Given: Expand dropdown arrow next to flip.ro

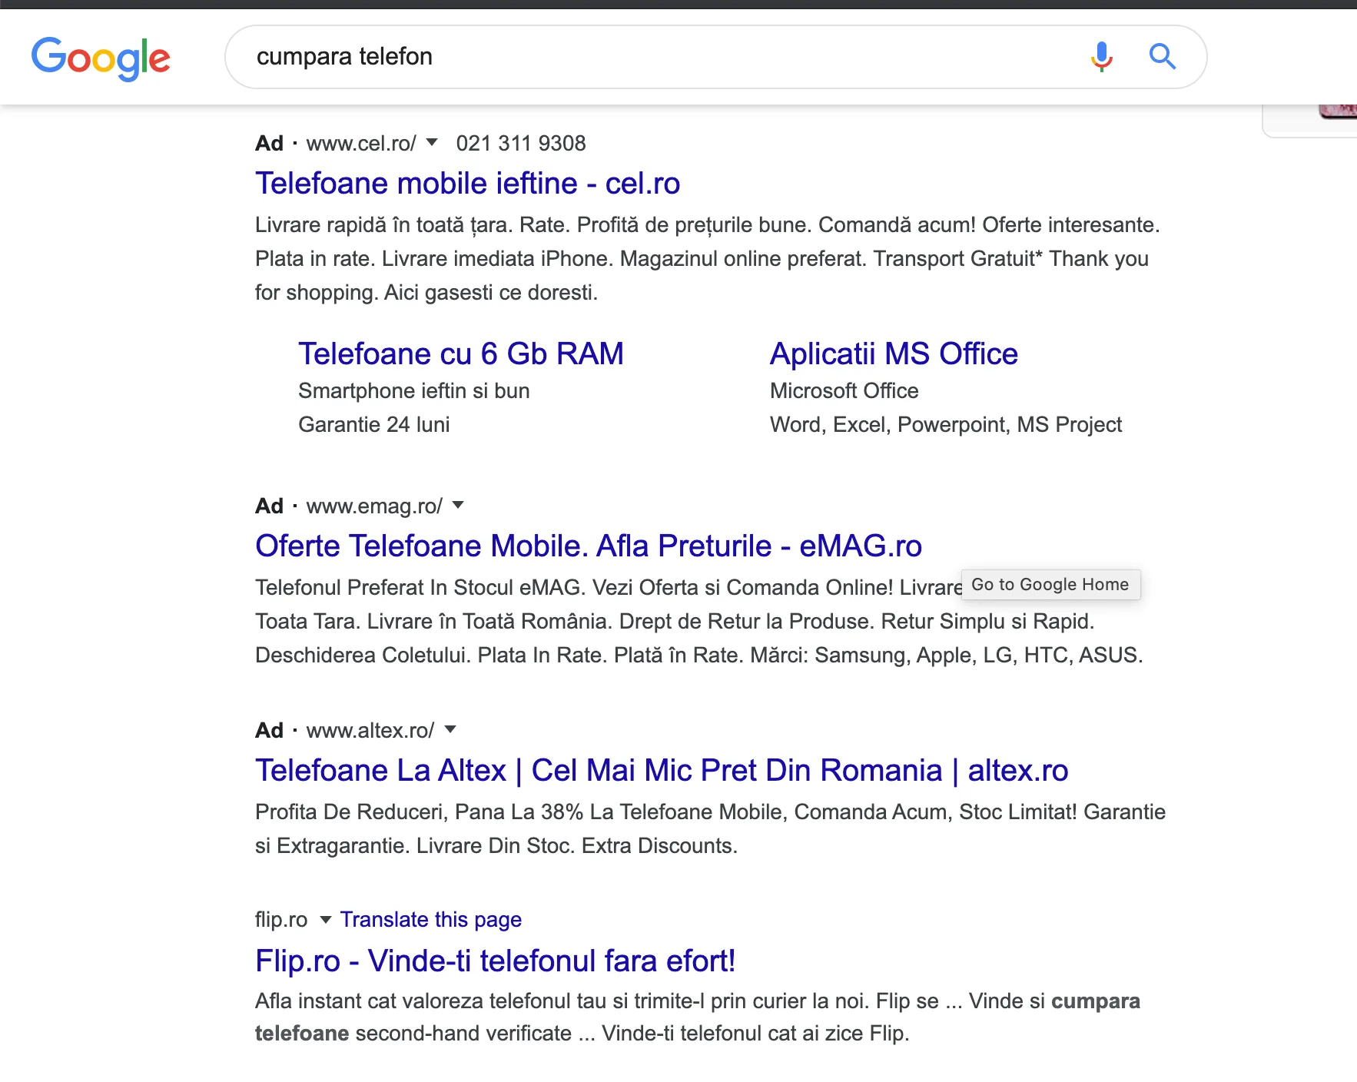Looking at the screenshot, I should [325, 920].
